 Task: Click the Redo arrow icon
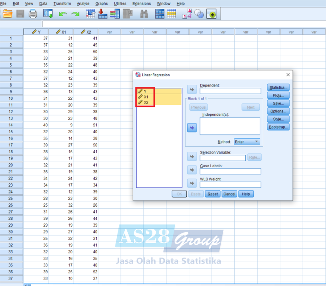click(x=75, y=14)
